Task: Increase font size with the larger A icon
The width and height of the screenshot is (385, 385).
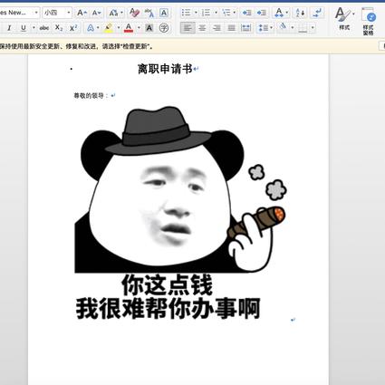Action: 82,13
